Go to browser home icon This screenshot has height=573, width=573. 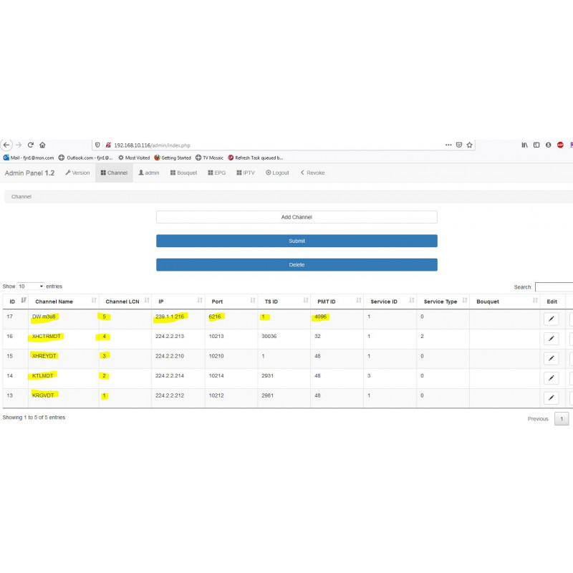tap(42, 145)
